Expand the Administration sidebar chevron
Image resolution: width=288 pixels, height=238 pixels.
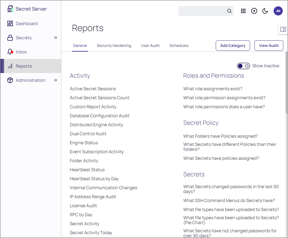tap(56, 80)
